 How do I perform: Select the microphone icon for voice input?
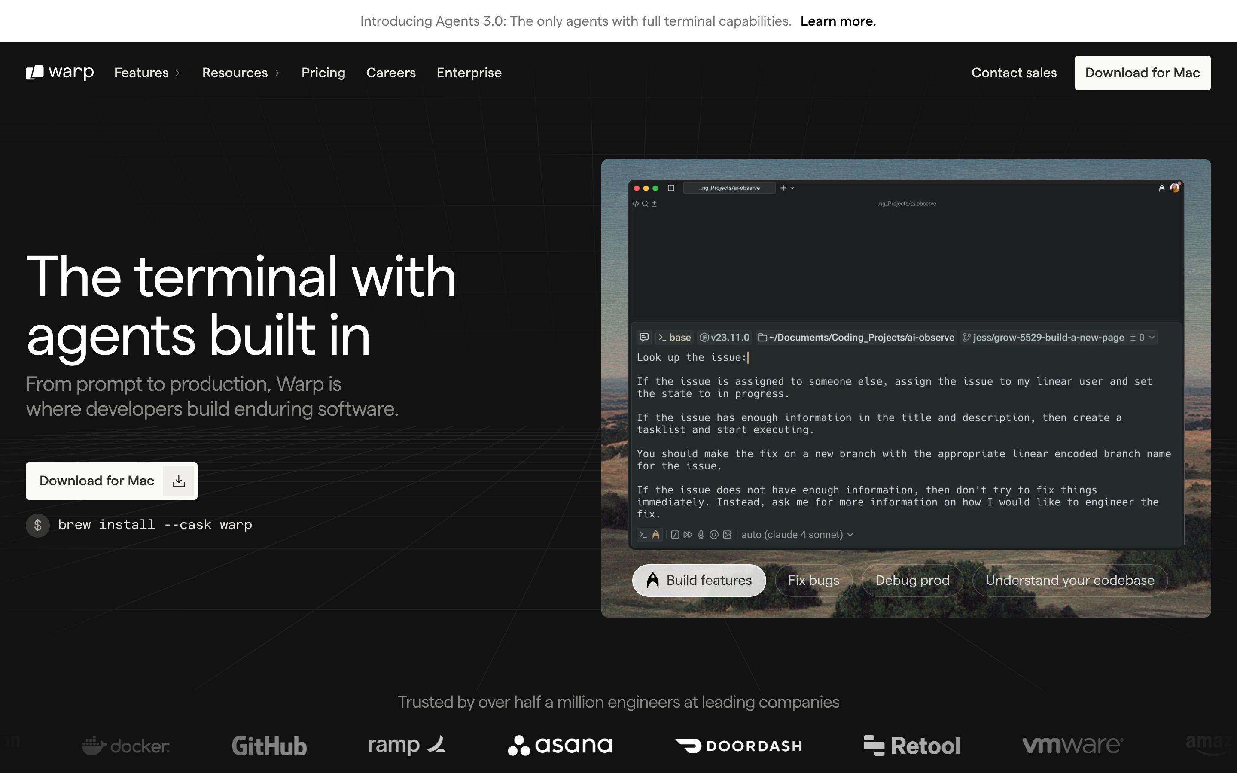[x=701, y=535]
